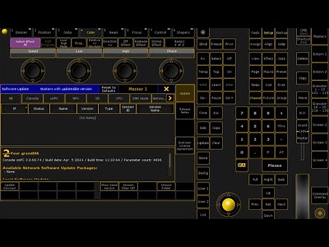Open the Command Overlay
The width and height of the screenshot is (329, 247).
click(319, 196)
